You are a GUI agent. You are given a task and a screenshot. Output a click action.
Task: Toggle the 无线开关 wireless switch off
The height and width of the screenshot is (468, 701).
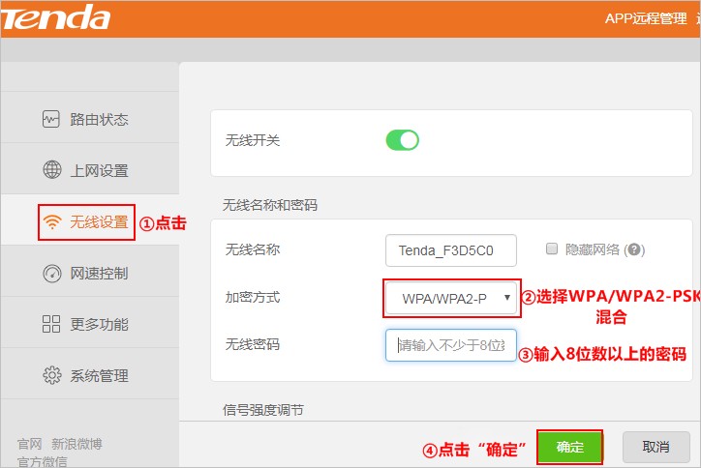point(403,140)
